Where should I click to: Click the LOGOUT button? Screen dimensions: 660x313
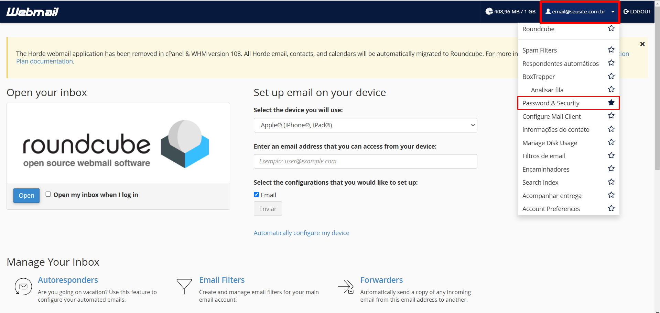click(x=637, y=12)
